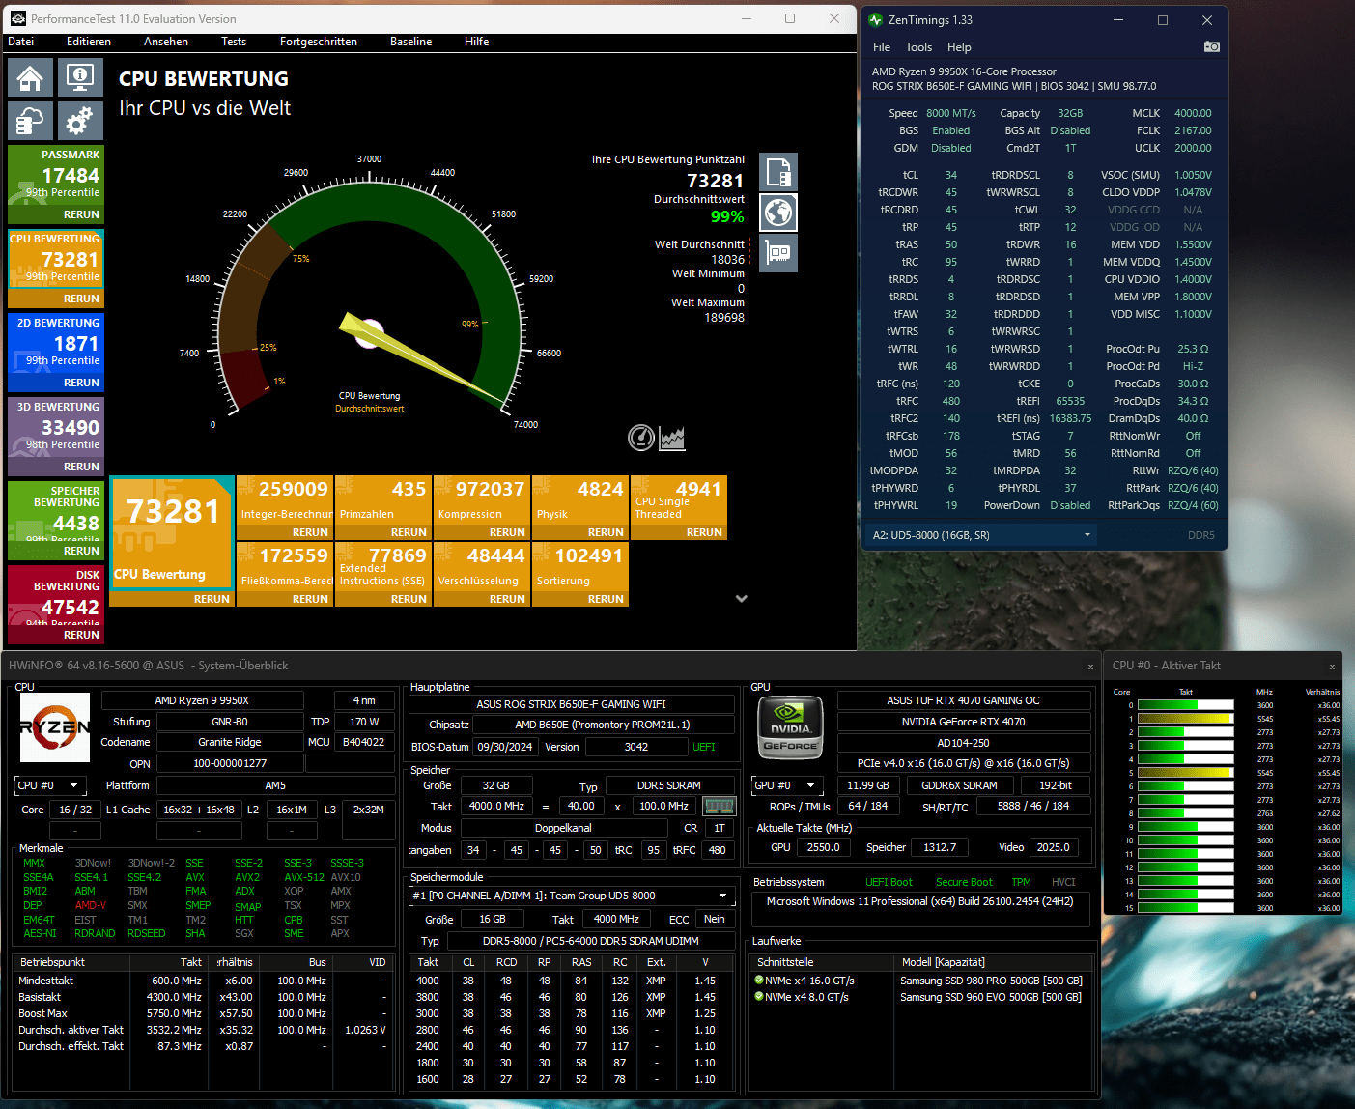Screen dimensions: 1355x1109
Task: Open the Ansehen menu
Action: 166,42
